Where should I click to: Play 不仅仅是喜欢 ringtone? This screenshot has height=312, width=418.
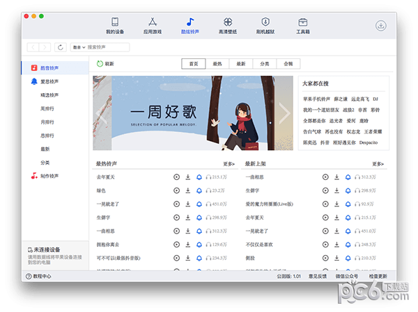(325, 245)
